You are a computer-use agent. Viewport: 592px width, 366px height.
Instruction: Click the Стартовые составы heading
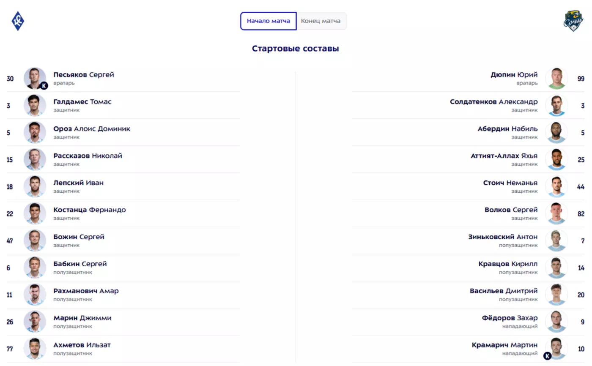click(x=295, y=49)
